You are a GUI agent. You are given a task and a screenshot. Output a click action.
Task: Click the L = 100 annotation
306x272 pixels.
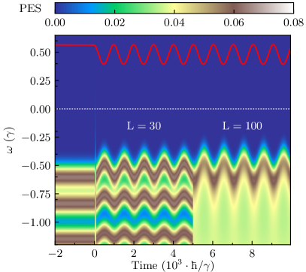point(242,125)
